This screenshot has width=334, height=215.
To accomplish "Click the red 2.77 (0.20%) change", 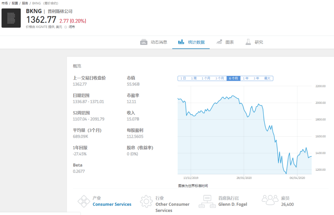I will click(x=73, y=21).
